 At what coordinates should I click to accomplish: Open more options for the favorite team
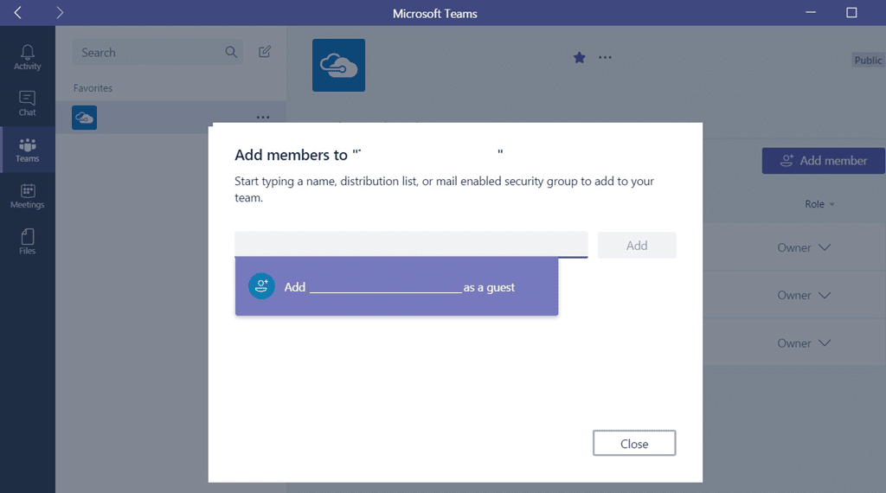tap(263, 118)
